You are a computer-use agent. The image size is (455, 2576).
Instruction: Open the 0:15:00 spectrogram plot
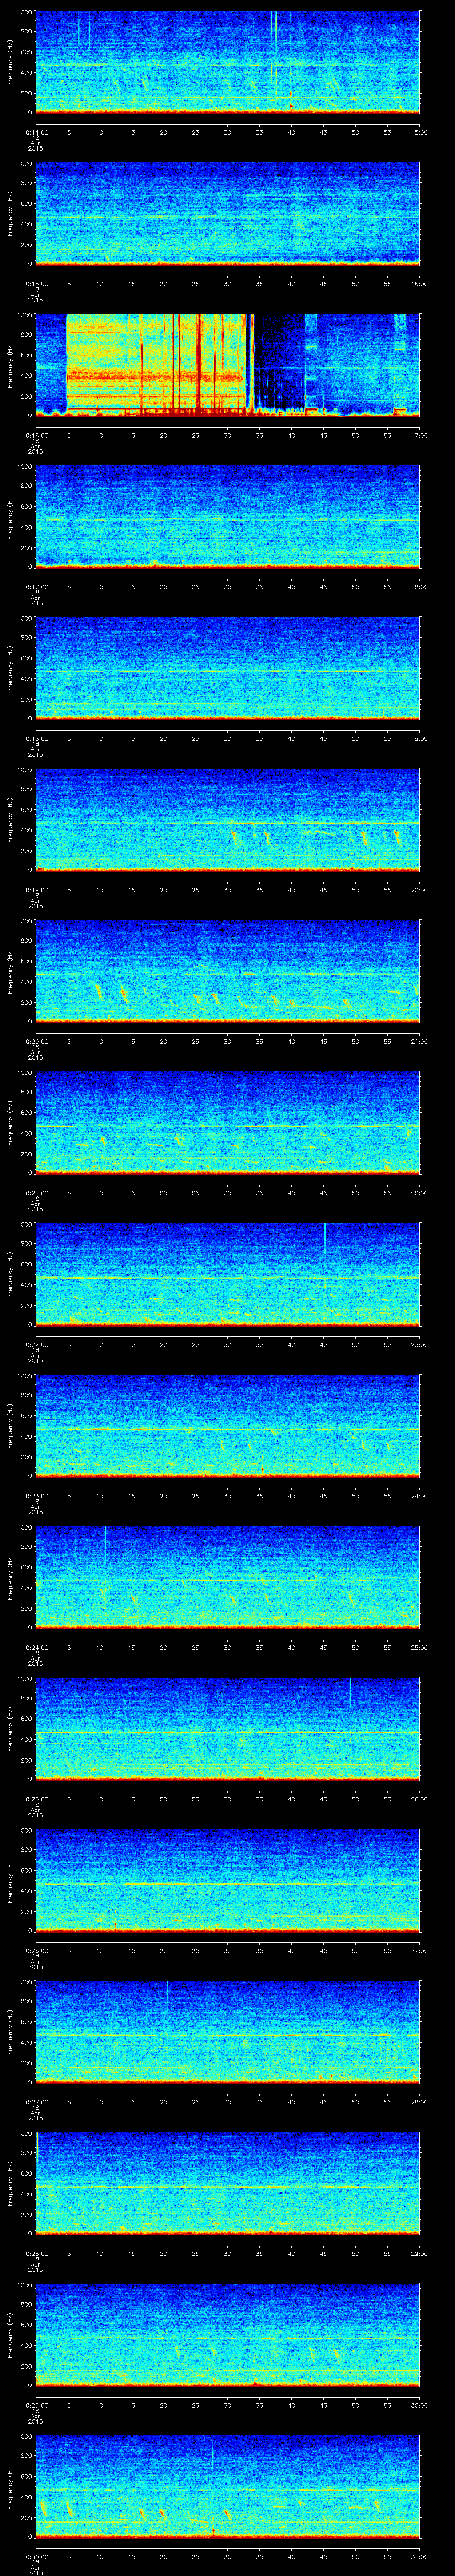coord(227,213)
